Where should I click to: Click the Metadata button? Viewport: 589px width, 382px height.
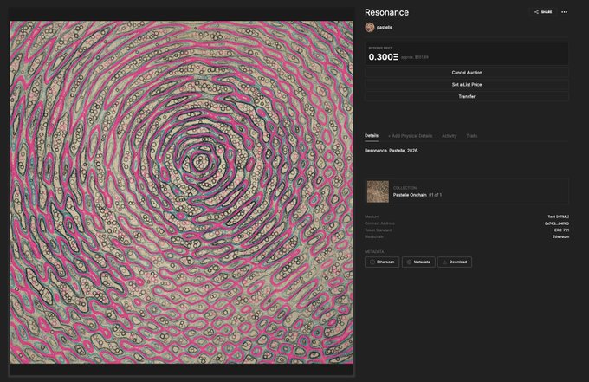tap(418, 262)
